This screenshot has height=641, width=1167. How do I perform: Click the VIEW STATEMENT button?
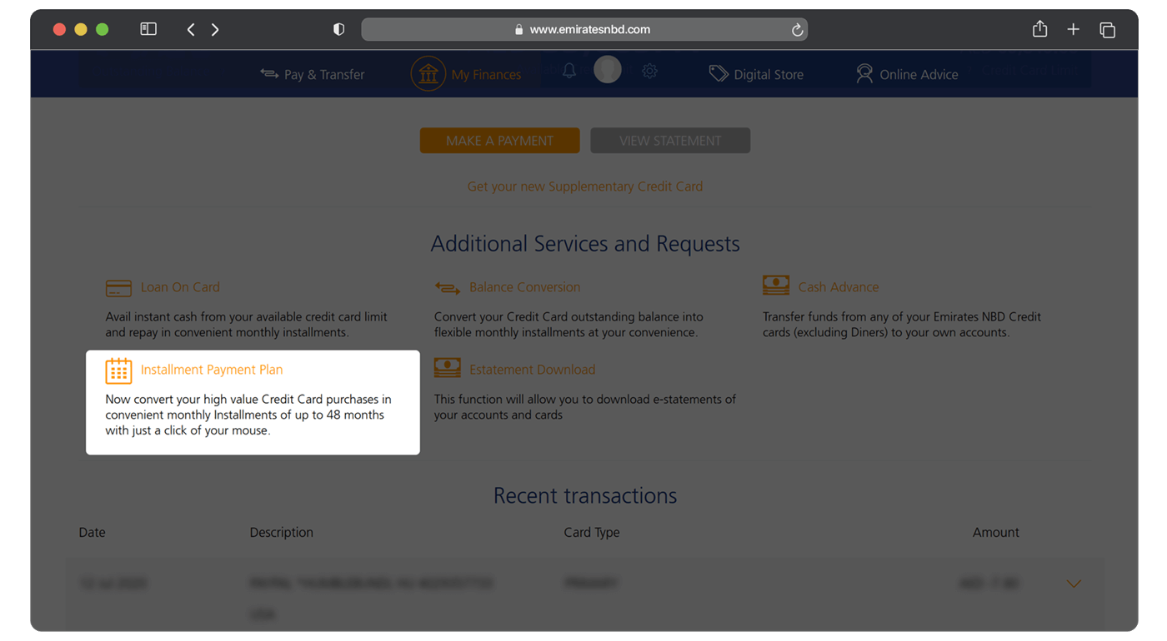pos(670,141)
